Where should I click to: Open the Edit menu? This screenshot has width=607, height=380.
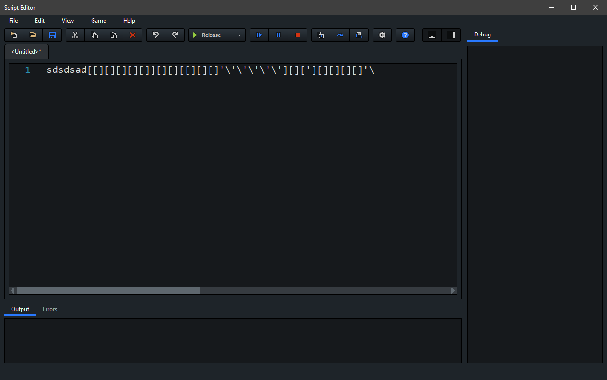click(40, 21)
